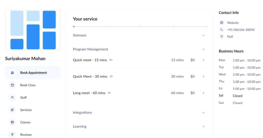Image resolution: width=263 pixels, height=138 pixels.
Task: Click the Business Hours heading
Action: point(231,51)
